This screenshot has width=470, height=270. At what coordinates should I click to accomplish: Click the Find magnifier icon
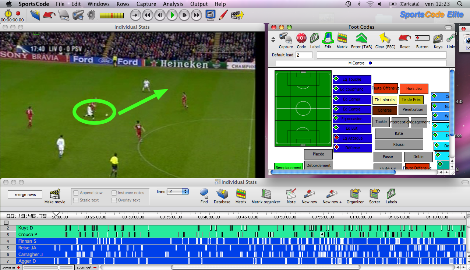(x=204, y=193)
